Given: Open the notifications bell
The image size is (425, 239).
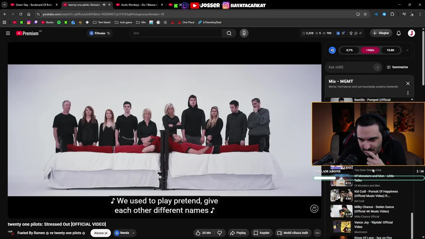Looking at the screenshot, I should [x=399, y=33].
